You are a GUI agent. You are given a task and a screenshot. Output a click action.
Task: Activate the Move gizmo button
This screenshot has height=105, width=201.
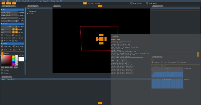click(3, 3)
